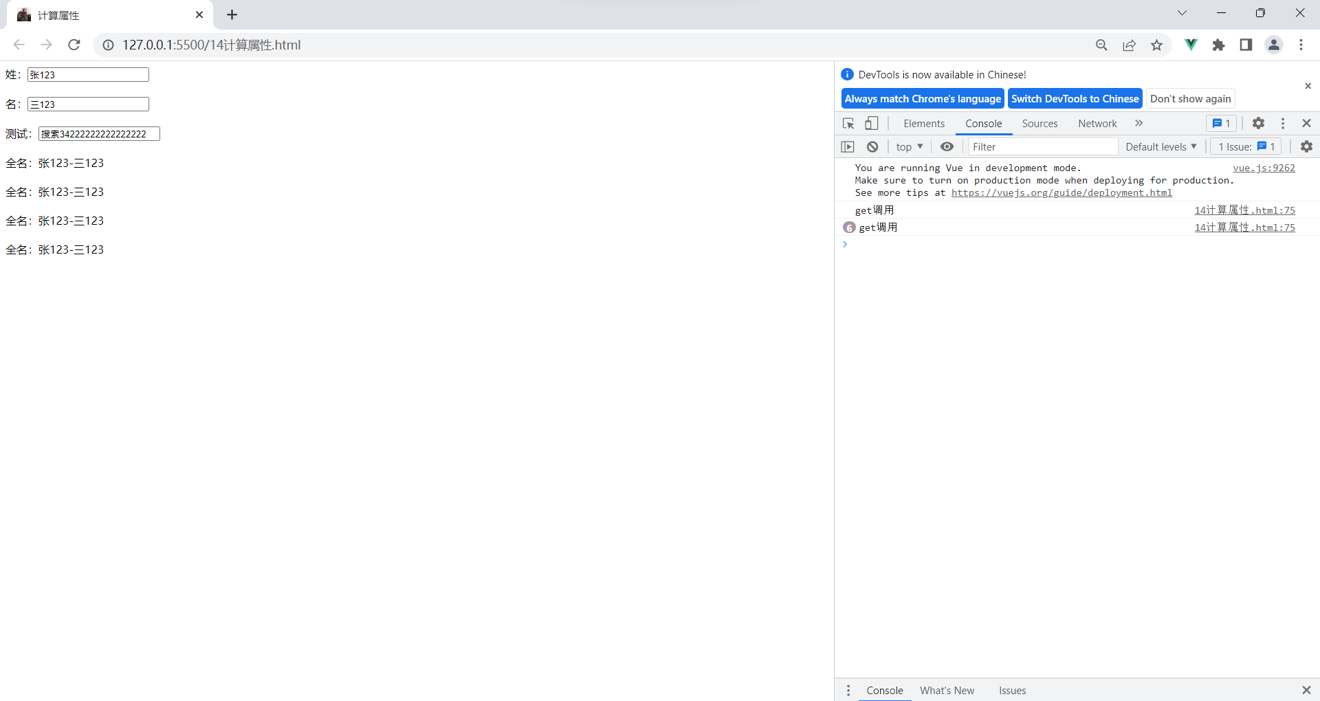Open the Extensions puzzle icon
Screen dimensions: 1320x701
1218,45
